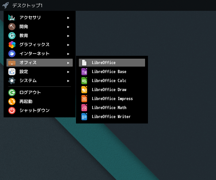Click the green LibreOffice Calc icon
Viewport: 216px width, 180px height.
pos(84,81)
